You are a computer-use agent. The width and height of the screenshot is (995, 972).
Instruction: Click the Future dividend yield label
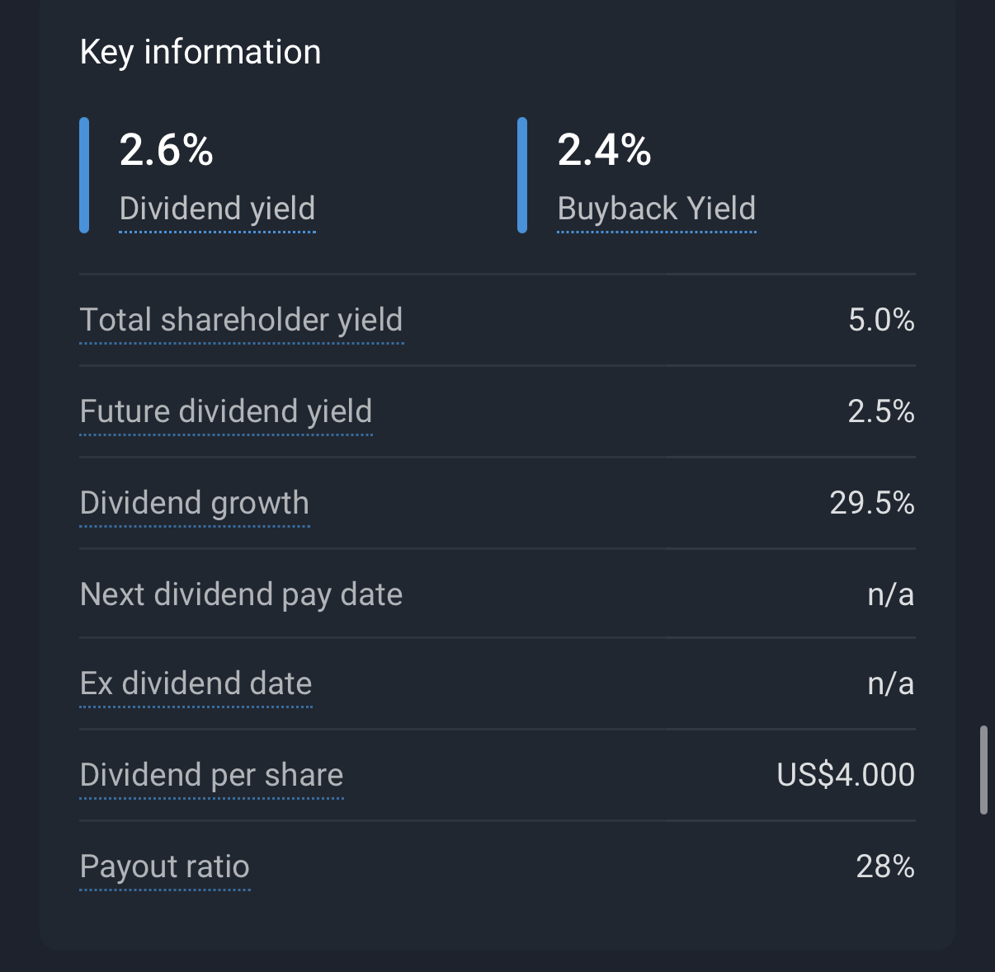[x=226, y=411]
